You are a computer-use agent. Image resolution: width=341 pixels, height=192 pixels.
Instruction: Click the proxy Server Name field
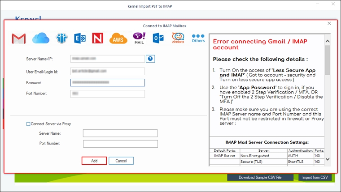[120, 133]
